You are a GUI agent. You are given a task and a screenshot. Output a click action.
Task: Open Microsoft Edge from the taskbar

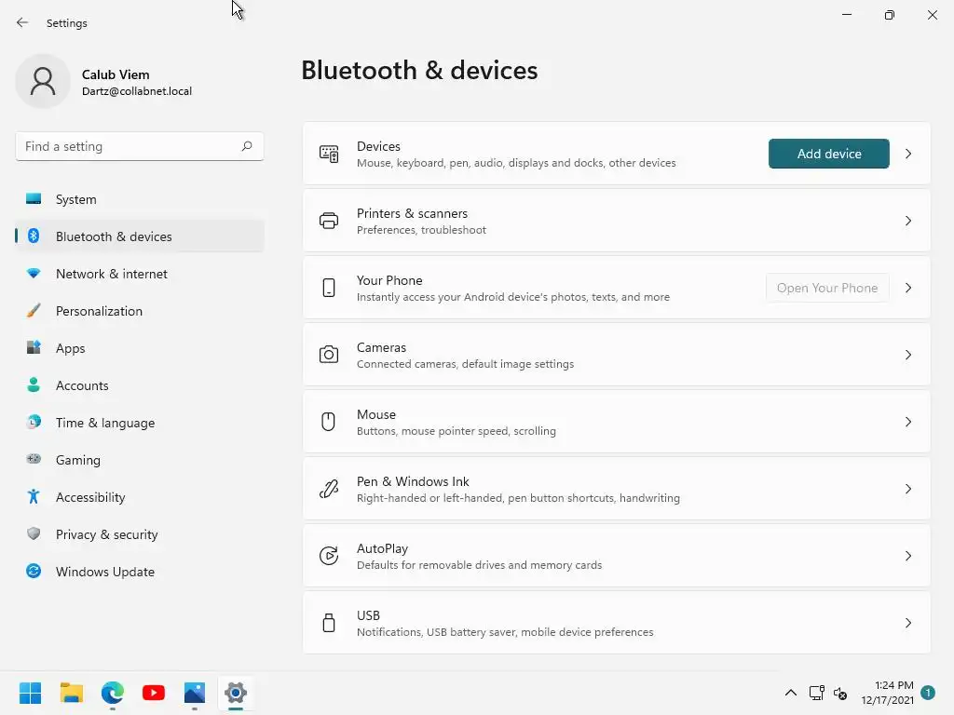pyautogui.click(x=113, y=693)
